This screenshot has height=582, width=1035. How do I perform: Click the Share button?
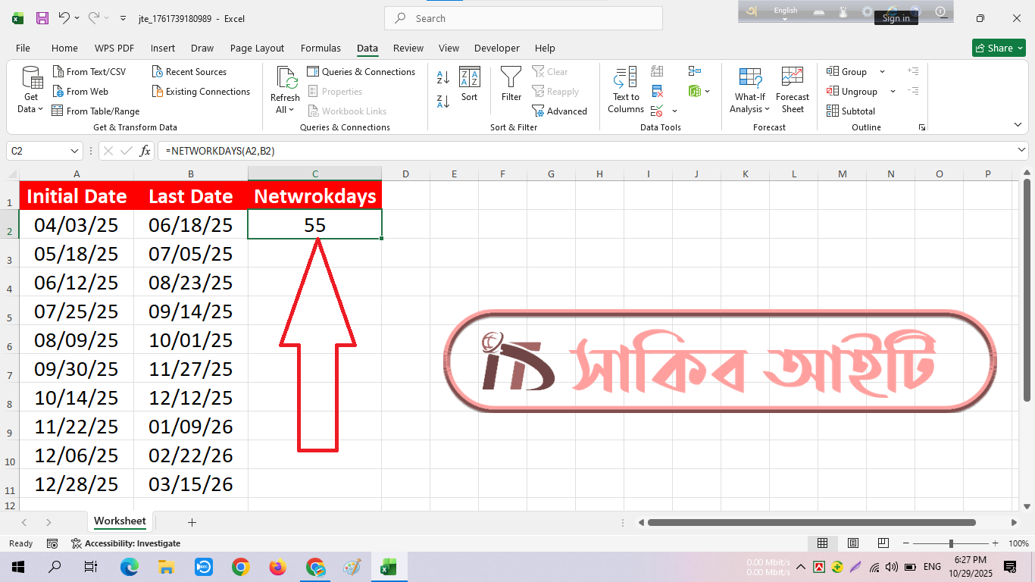[x=998, y=48]
